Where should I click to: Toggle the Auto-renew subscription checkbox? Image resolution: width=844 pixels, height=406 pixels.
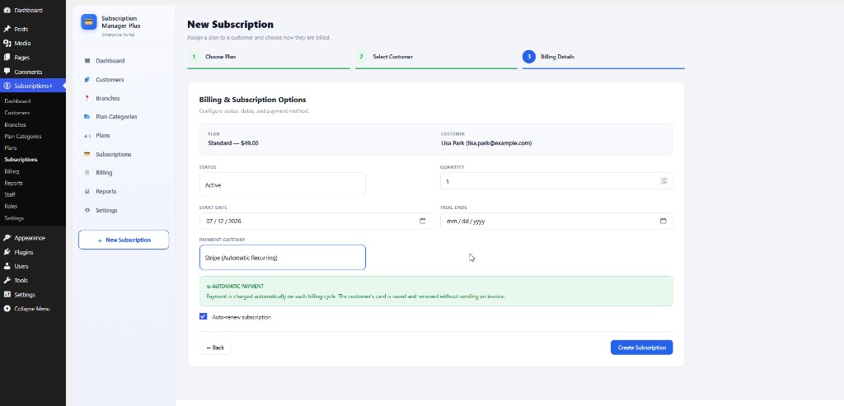[203, 317]
